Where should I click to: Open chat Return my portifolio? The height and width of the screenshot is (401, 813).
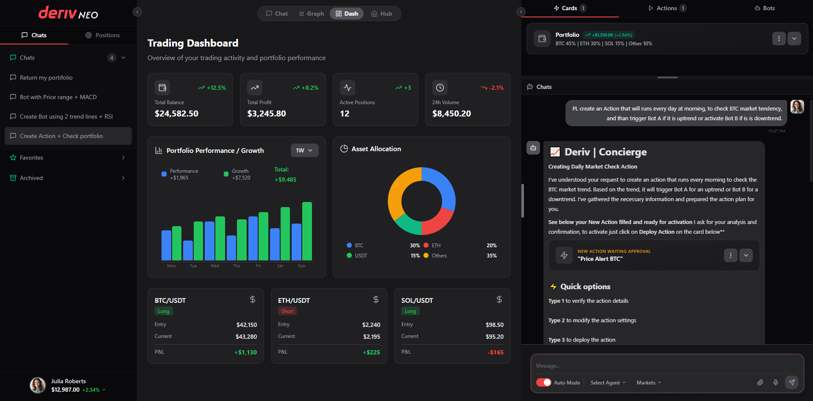[x=68, y=77]
